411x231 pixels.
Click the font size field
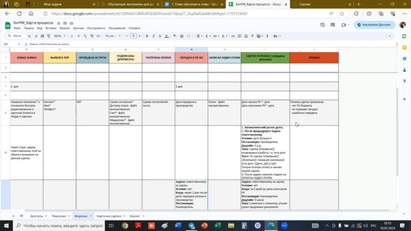coord(134,36)
